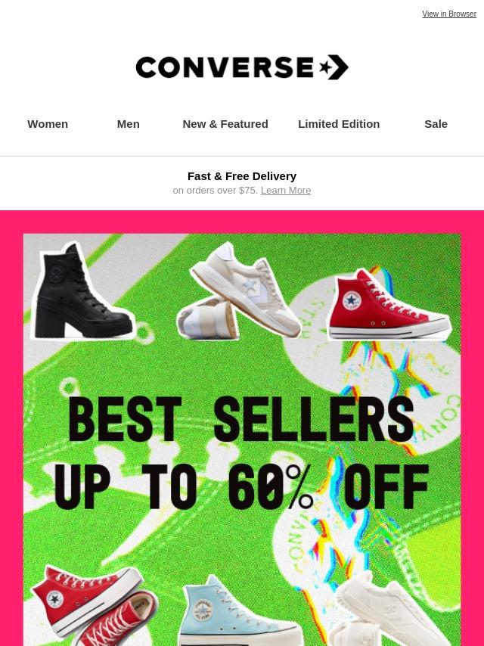Visit the Sale navigation link
Screen dimensions: 484x646
436,124
